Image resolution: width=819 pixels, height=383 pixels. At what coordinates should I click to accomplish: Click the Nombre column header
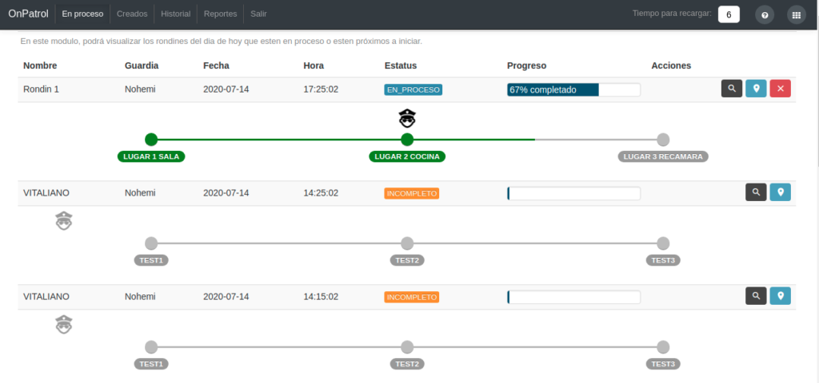[x=40, y=65]
